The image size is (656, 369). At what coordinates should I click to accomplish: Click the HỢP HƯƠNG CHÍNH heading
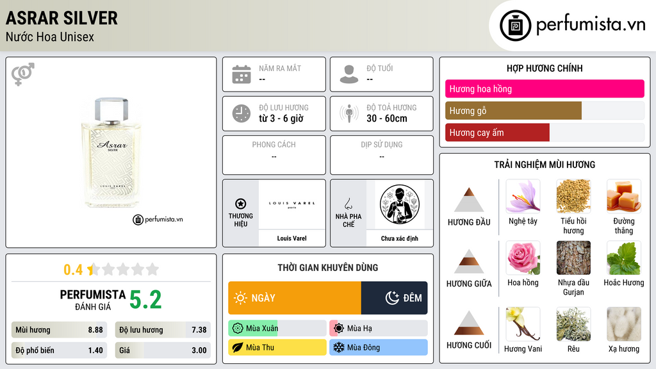click(x=545, y=68)
